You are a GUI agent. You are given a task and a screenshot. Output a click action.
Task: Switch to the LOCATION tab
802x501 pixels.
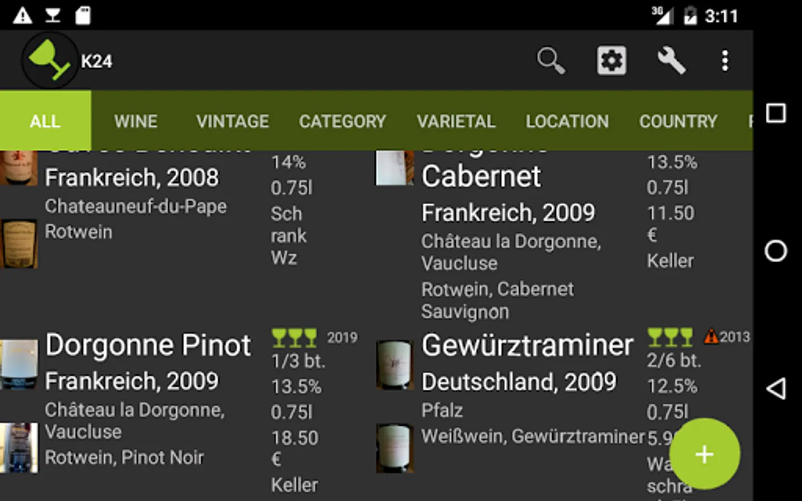tap(567, 121)
